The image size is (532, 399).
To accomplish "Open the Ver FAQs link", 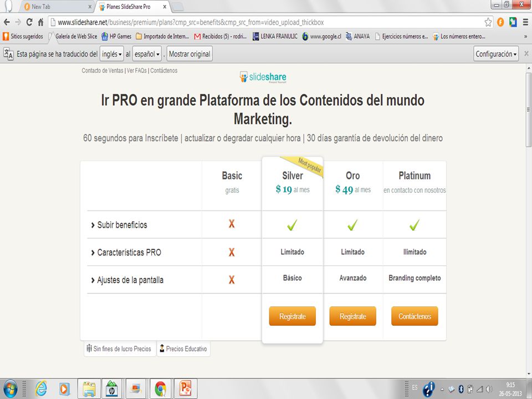I will pyautogui.click(x=137, y=70).
